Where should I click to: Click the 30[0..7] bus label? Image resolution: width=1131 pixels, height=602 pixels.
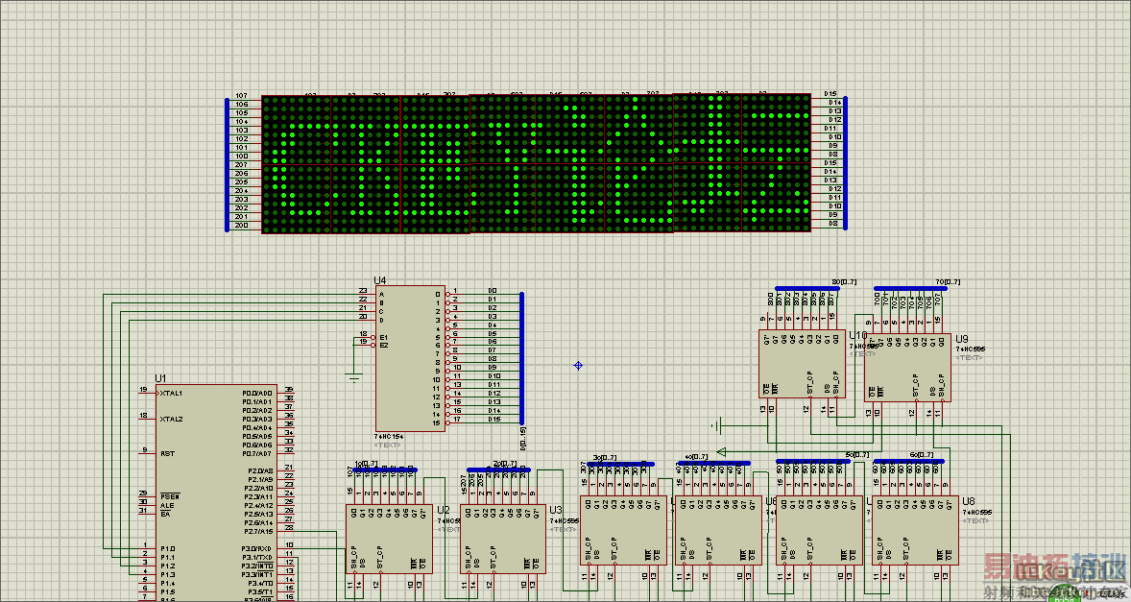(605, 457)
